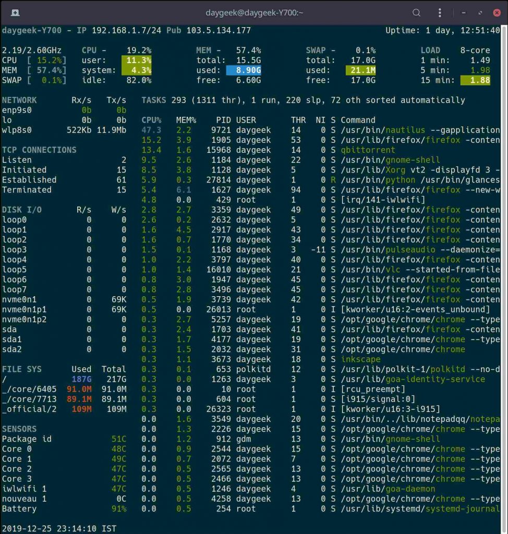Open the terminal hamburger menu
Viewport: 508px width, 534px height.
click(x=439, y=13)
